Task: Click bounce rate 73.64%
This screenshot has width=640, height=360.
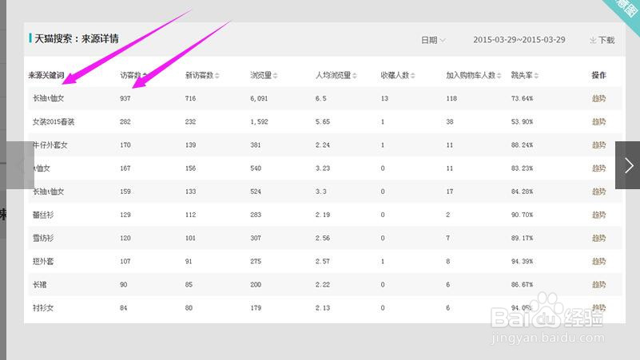Action: point(522,98)
